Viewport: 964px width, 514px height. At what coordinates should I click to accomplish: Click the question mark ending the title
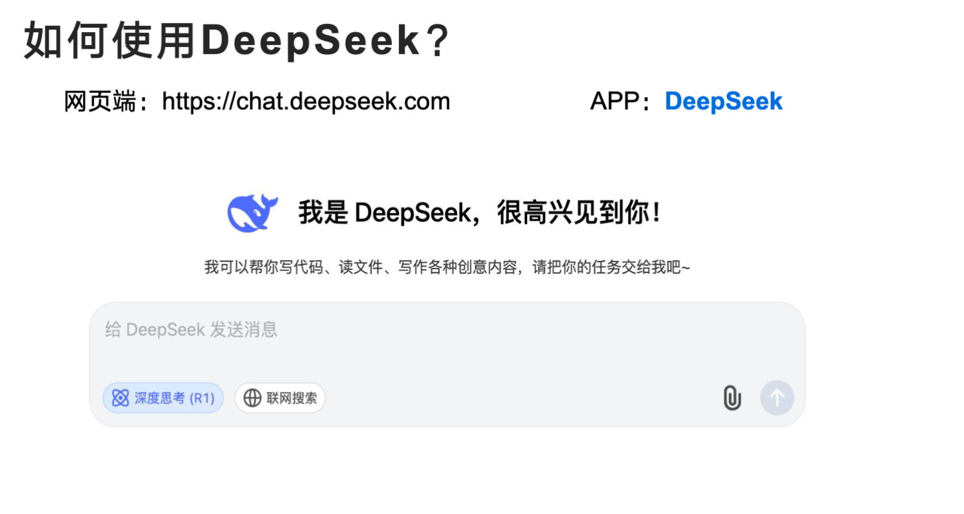click(x=438, y=41)
